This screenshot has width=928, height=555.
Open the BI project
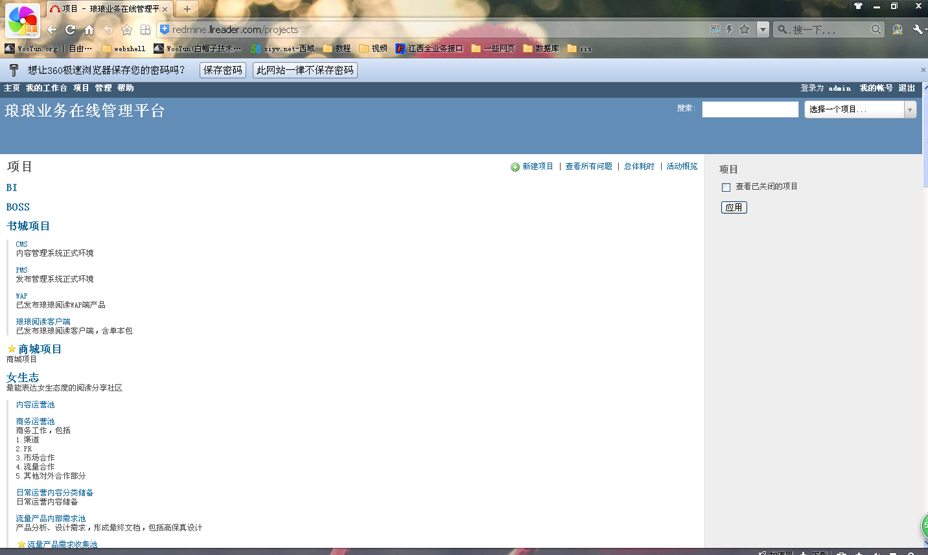(12, 188)
